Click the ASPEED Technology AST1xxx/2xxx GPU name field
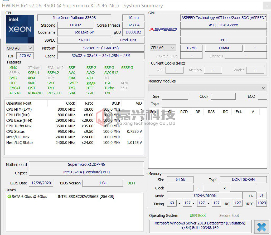This screenshot has height=235, width=271. pyautogui.click(x=224, y=18)
